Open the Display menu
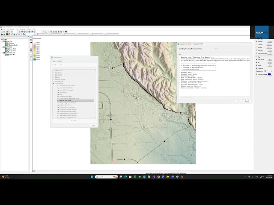Screen dimensions: 274x205 12,29
